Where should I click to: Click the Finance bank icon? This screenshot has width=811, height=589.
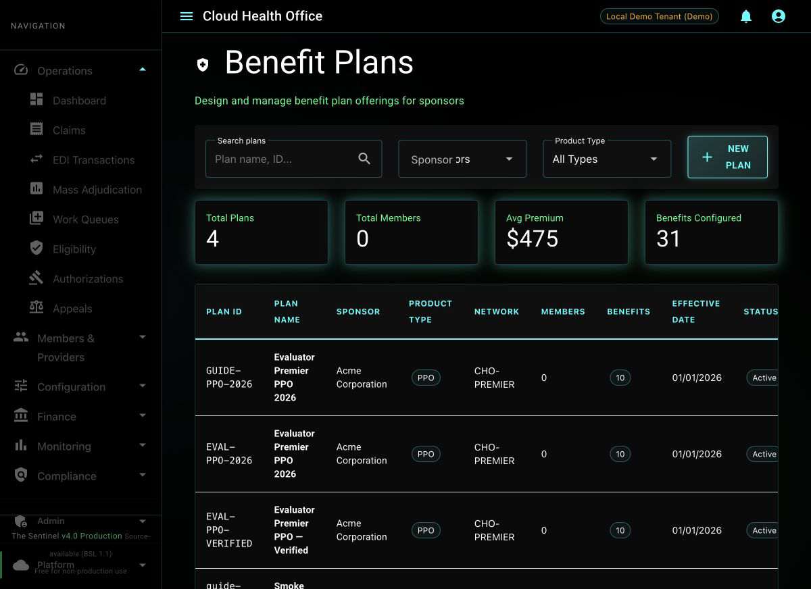[21, 415]
